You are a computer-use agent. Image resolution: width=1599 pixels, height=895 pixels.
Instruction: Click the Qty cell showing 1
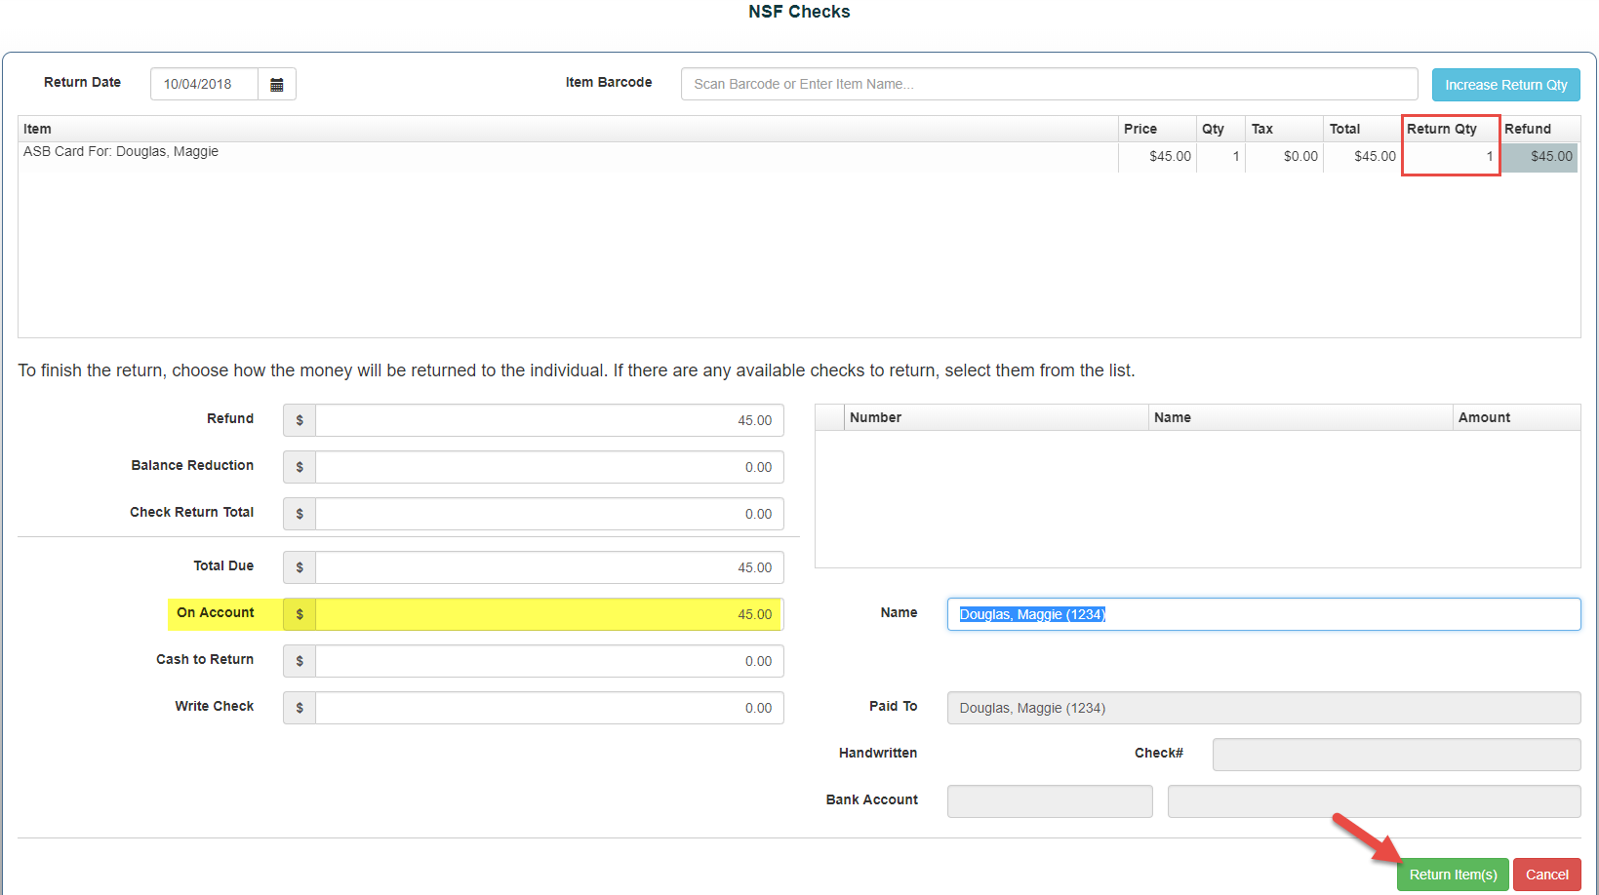[x=1220, y=157]
